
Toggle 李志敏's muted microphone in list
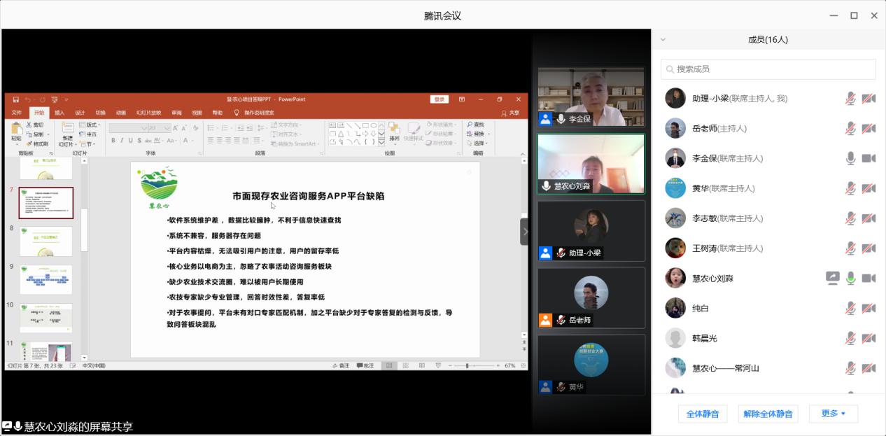pyautogui.click(x=850, y=218)
